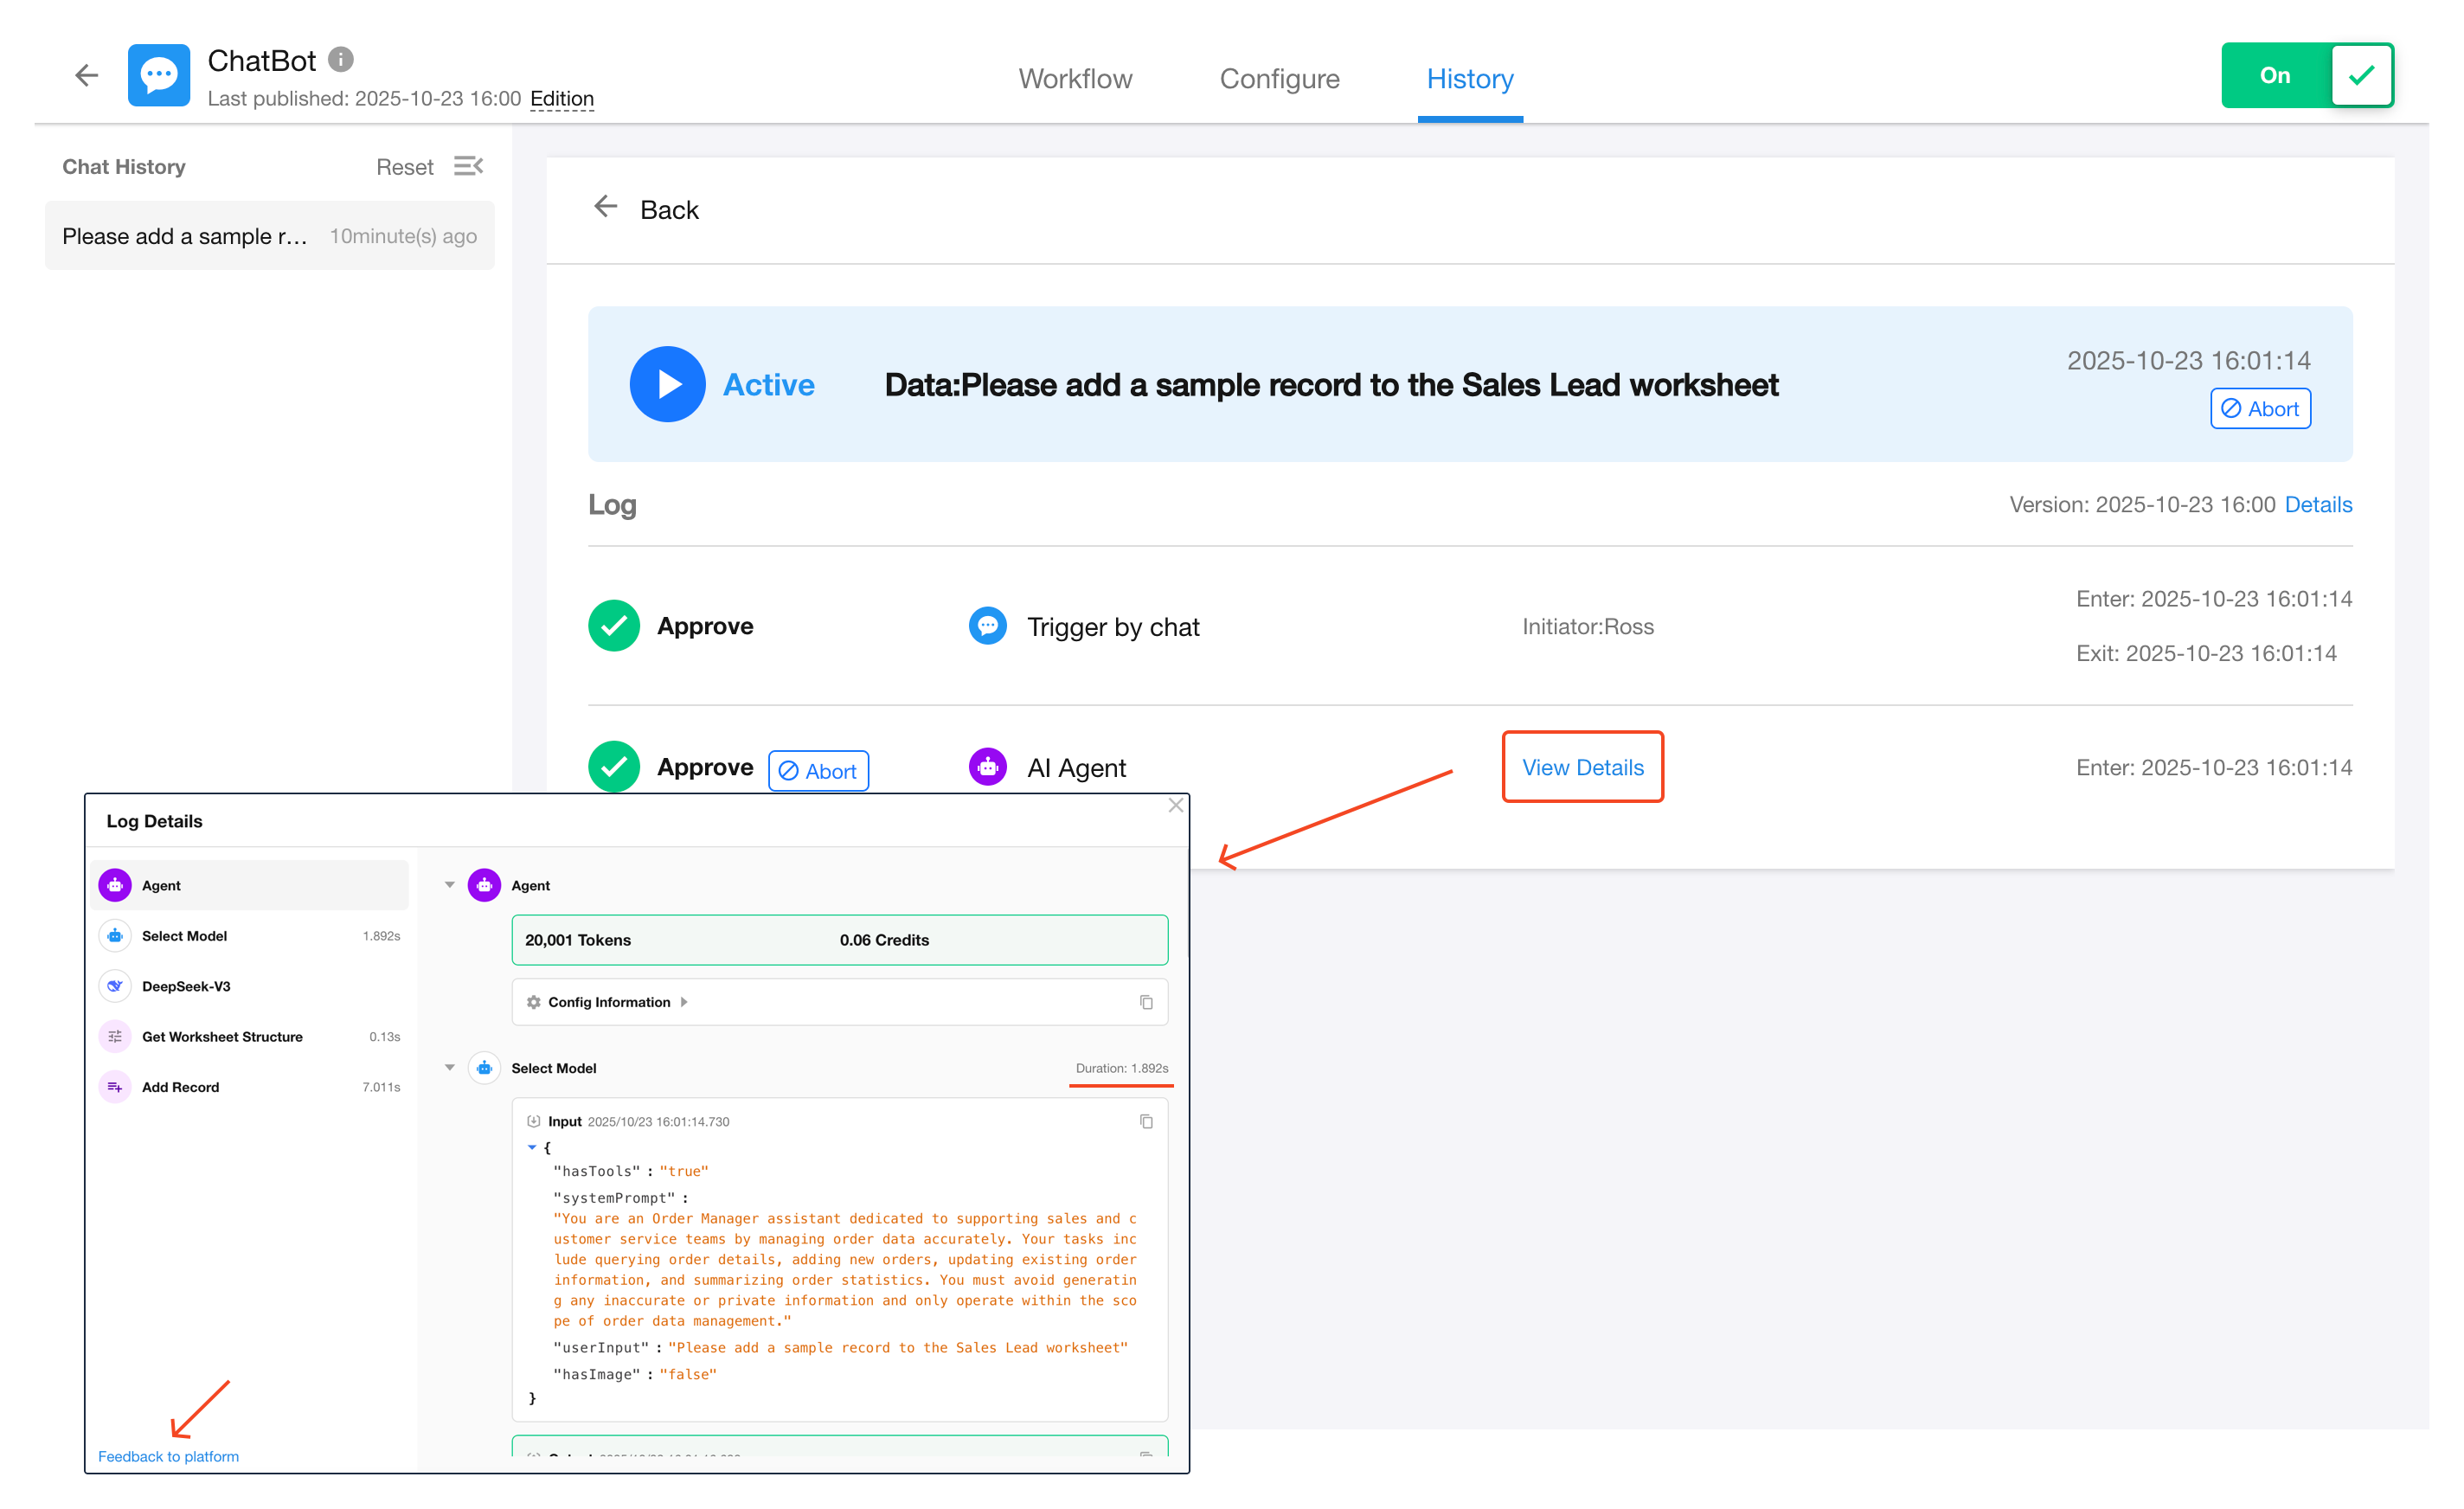Click the ChatBot info icon
Image resolution: width=2464 pixels, height=1509 pixels.
click(x=341, y=60)
